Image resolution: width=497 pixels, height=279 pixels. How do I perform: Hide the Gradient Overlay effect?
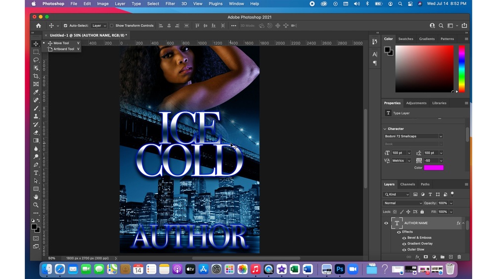404,244
